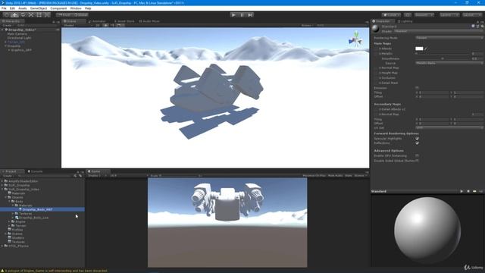Click the white Albedo color swatch
Image resolution: width=485 pixels, height=273 pixels.
pyautogui.click(x=419, y=49)
